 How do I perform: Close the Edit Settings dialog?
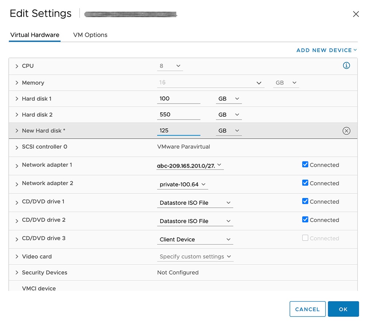coord(356,14)
